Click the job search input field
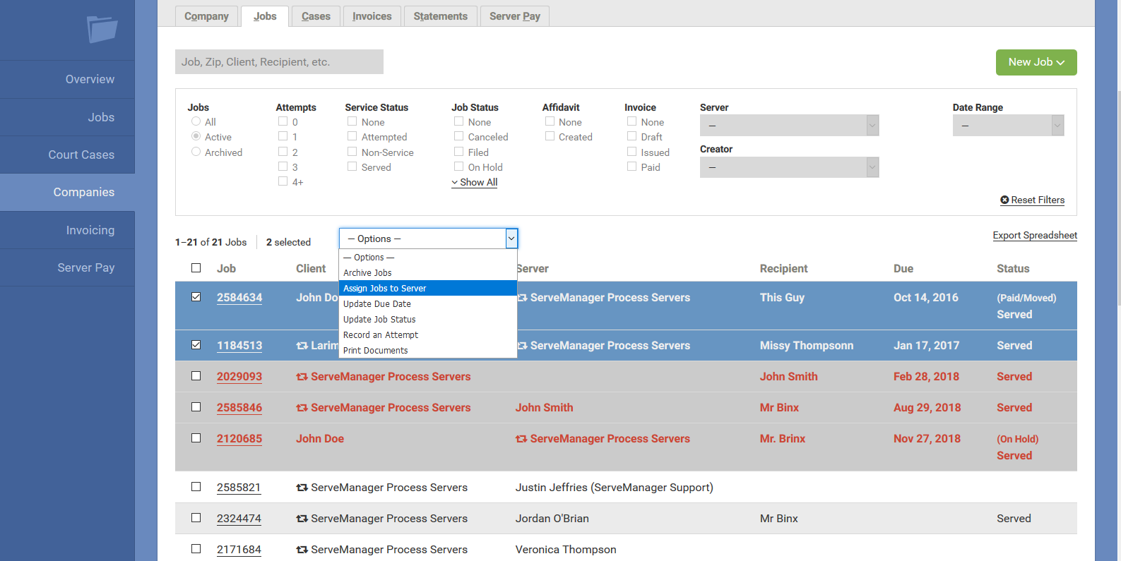This screenshot has height=561, width=1121. point(279,62)
